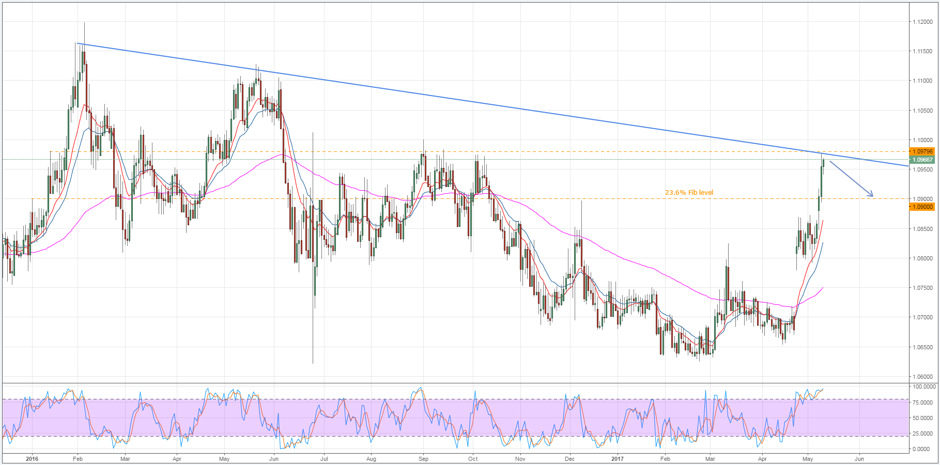Viewport: 940px width, 465px height.
Task: Click the 1.11500 price axis label
Action: 923,52
